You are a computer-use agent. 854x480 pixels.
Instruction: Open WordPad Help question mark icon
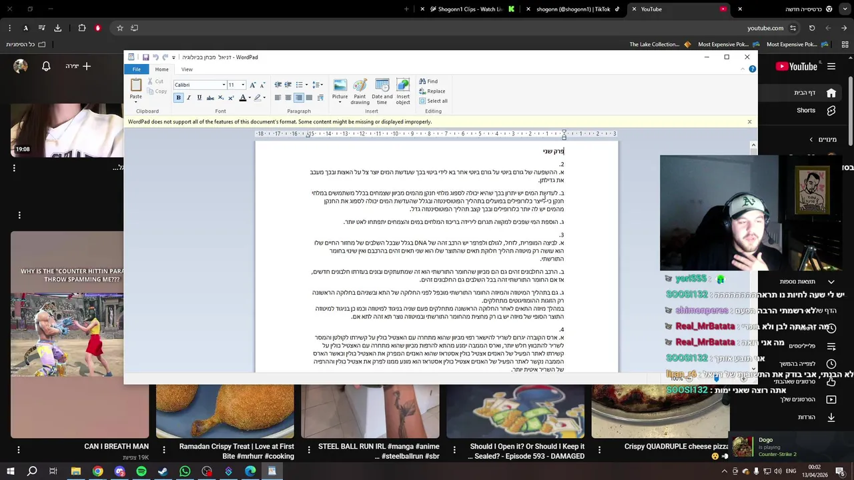click(x=752, y=69)
